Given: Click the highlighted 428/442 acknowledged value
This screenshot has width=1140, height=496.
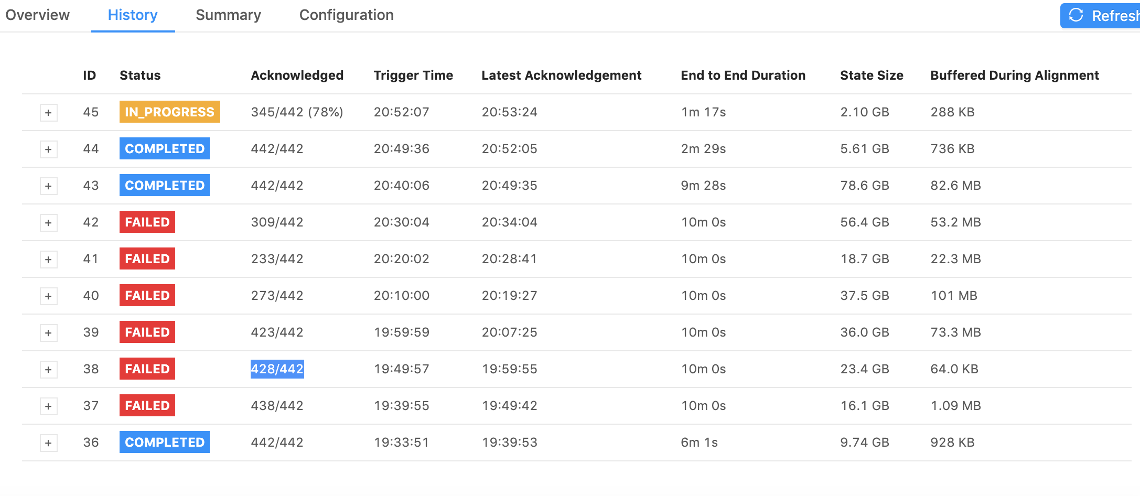Looking at the screenshot, I should (x=277, y=369).
